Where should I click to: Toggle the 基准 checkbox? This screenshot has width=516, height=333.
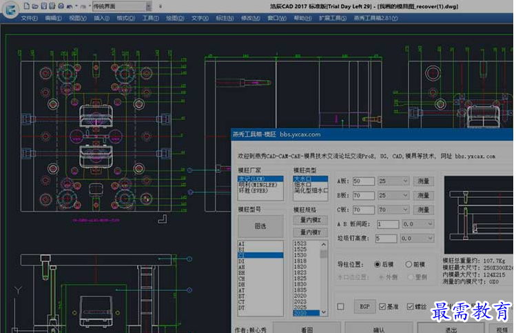point(382,307)
